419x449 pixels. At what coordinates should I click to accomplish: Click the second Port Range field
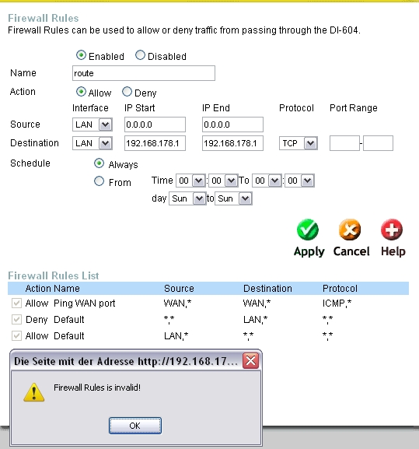pos(378,143)
